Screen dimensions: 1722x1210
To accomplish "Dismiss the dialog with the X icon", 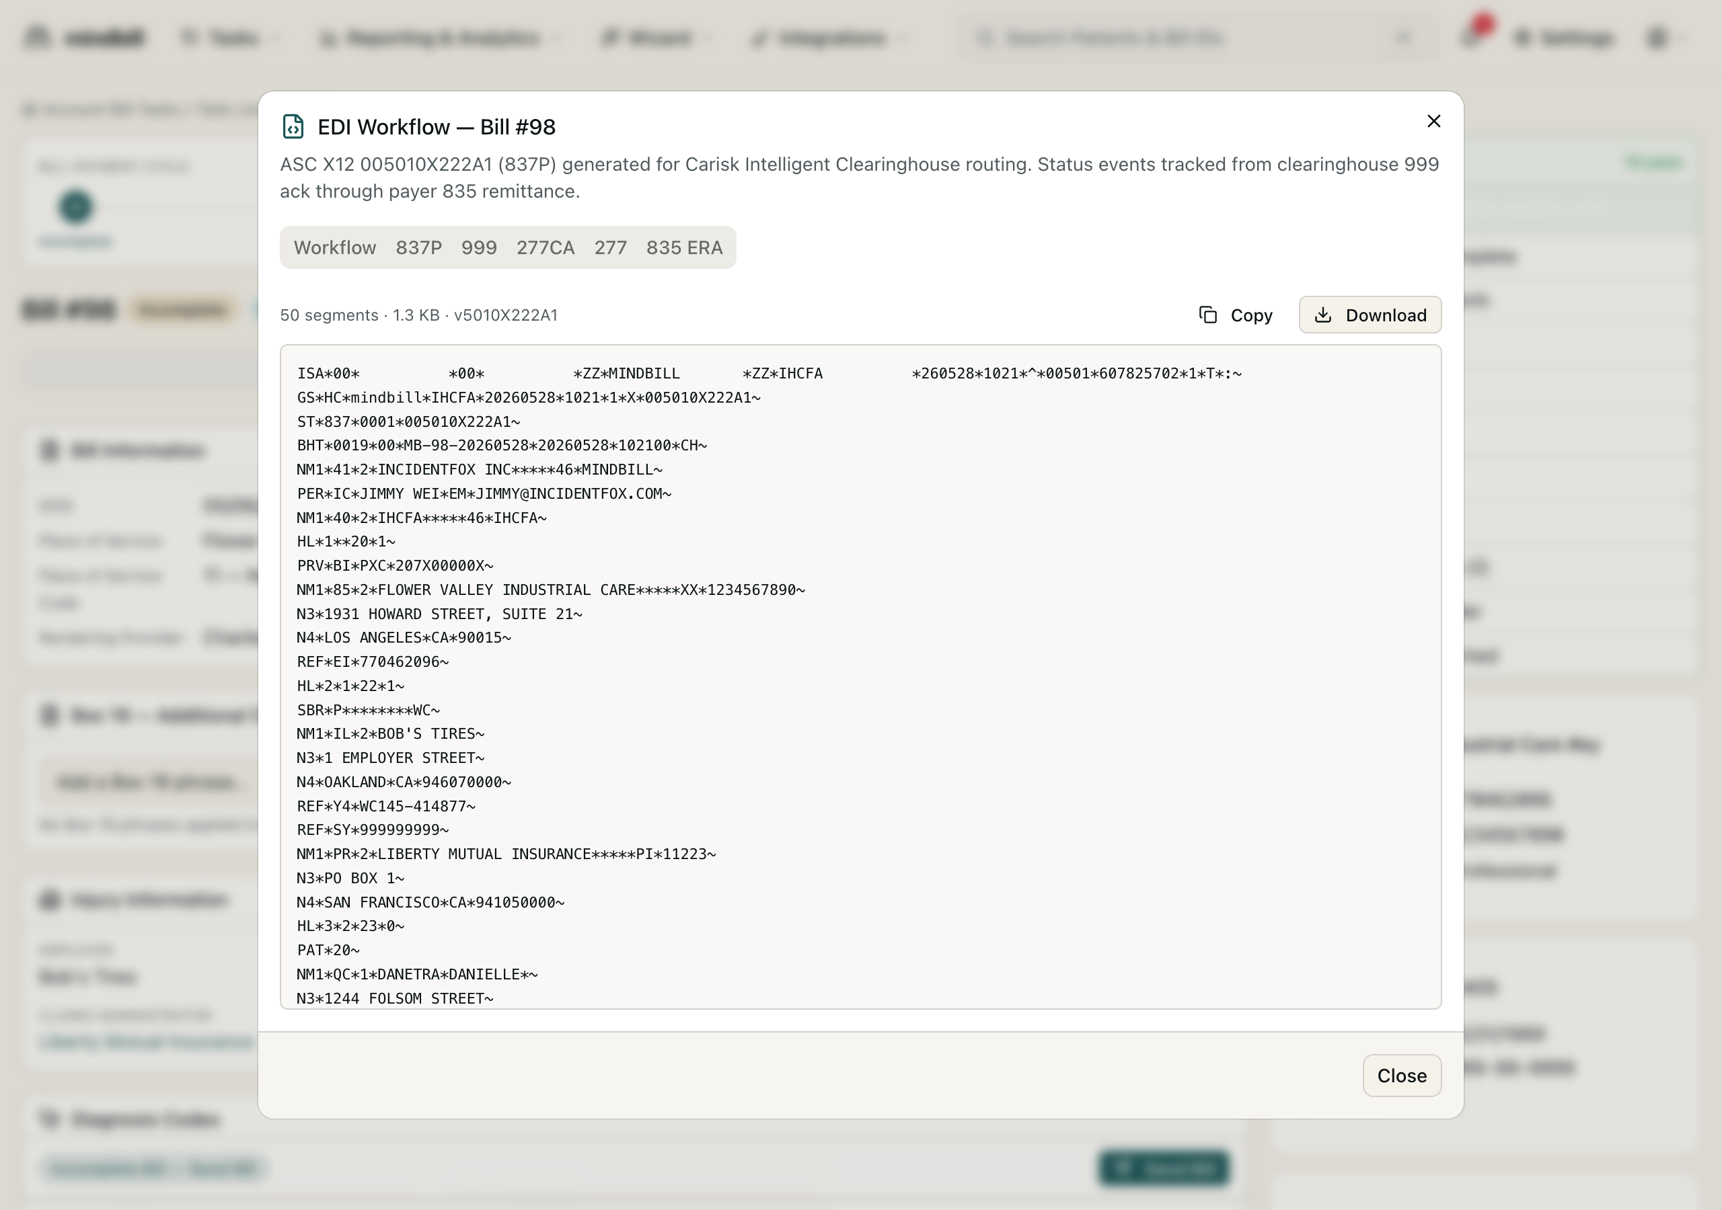I will click(1433, 122).
